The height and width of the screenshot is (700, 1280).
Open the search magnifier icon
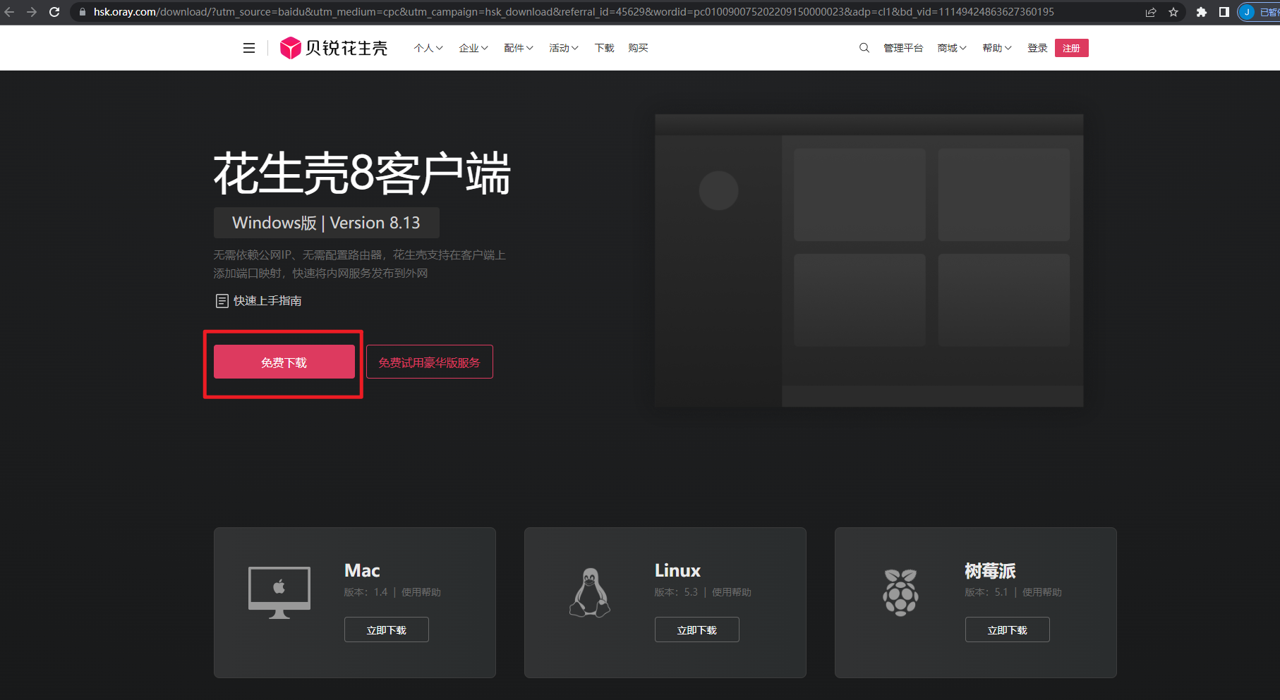coord(864,48)
